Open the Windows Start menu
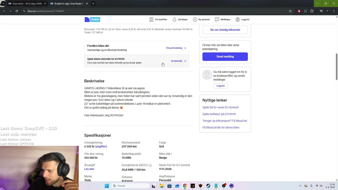Screen dimensions: 338x190 tap(107, 186)
